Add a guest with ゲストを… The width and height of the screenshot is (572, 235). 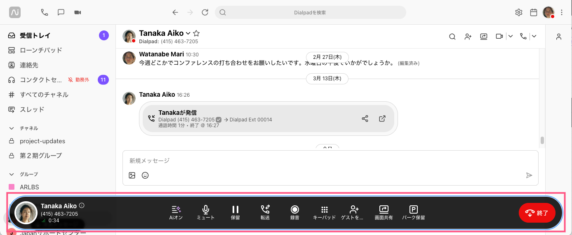tap(353, 213)
